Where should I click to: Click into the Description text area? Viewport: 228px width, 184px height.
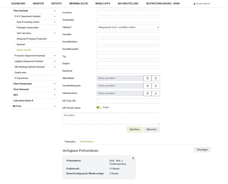111,119
